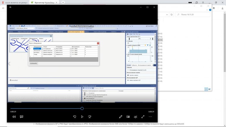The height and width of the screenshot is (127, 226).
Task: Switch Explorer to the details view icon
Action: click(x=206, y=89)
